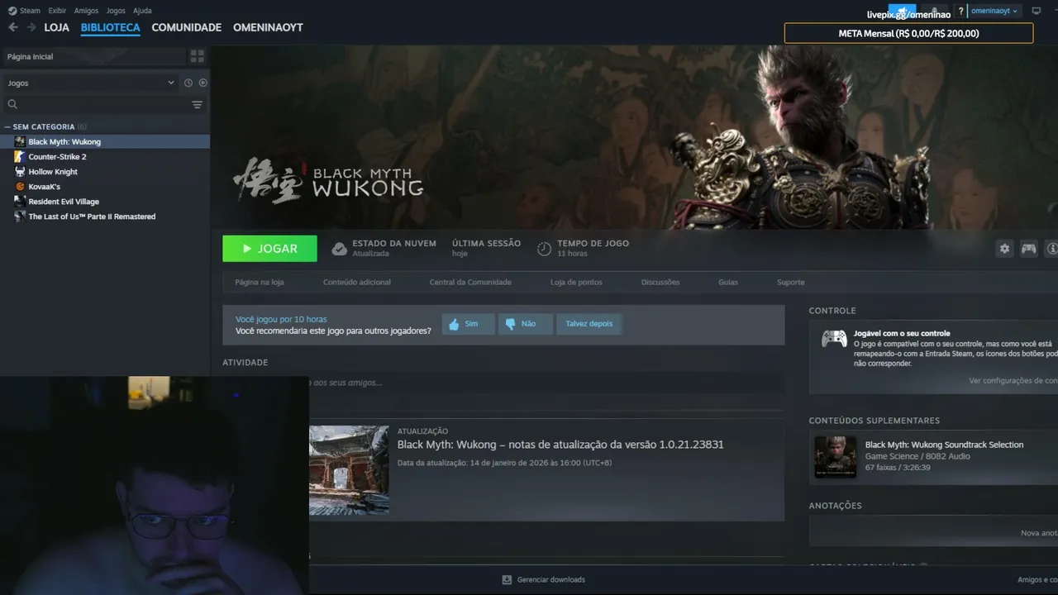
Task: Switch library to grid view icon
Action: [x=197, y=56]
